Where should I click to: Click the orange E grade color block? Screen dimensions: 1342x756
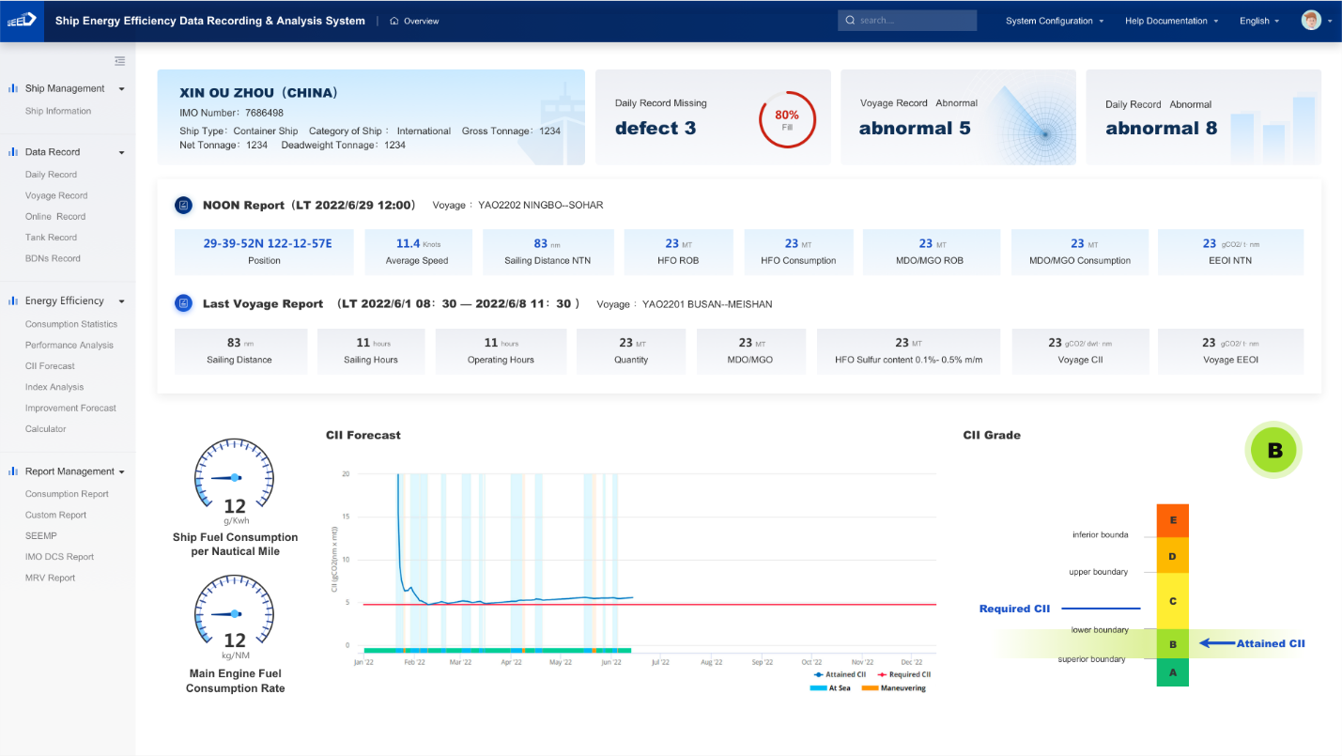click(1172, 519)
